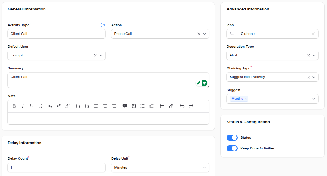Remove the Meeting tag from Suggest

[246, 99]
